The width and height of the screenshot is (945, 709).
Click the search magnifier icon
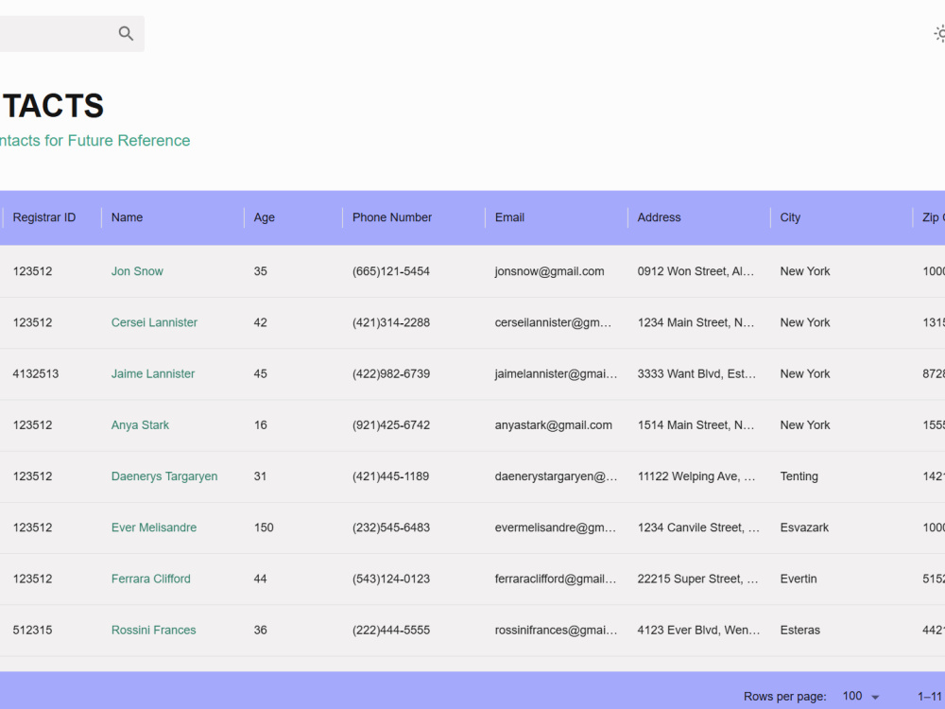coord(126,33)
